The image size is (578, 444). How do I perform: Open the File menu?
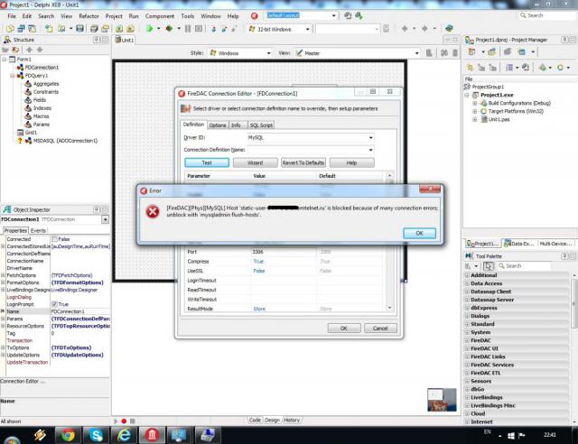click(12, 16)
